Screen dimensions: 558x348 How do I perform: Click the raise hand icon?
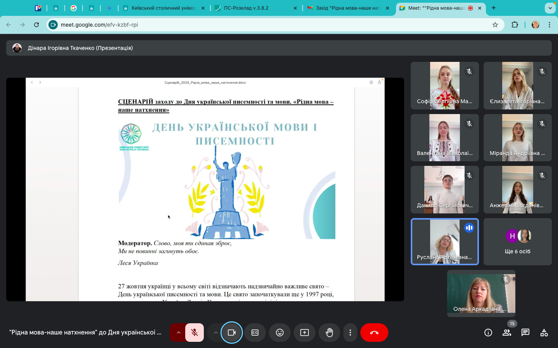329,333
